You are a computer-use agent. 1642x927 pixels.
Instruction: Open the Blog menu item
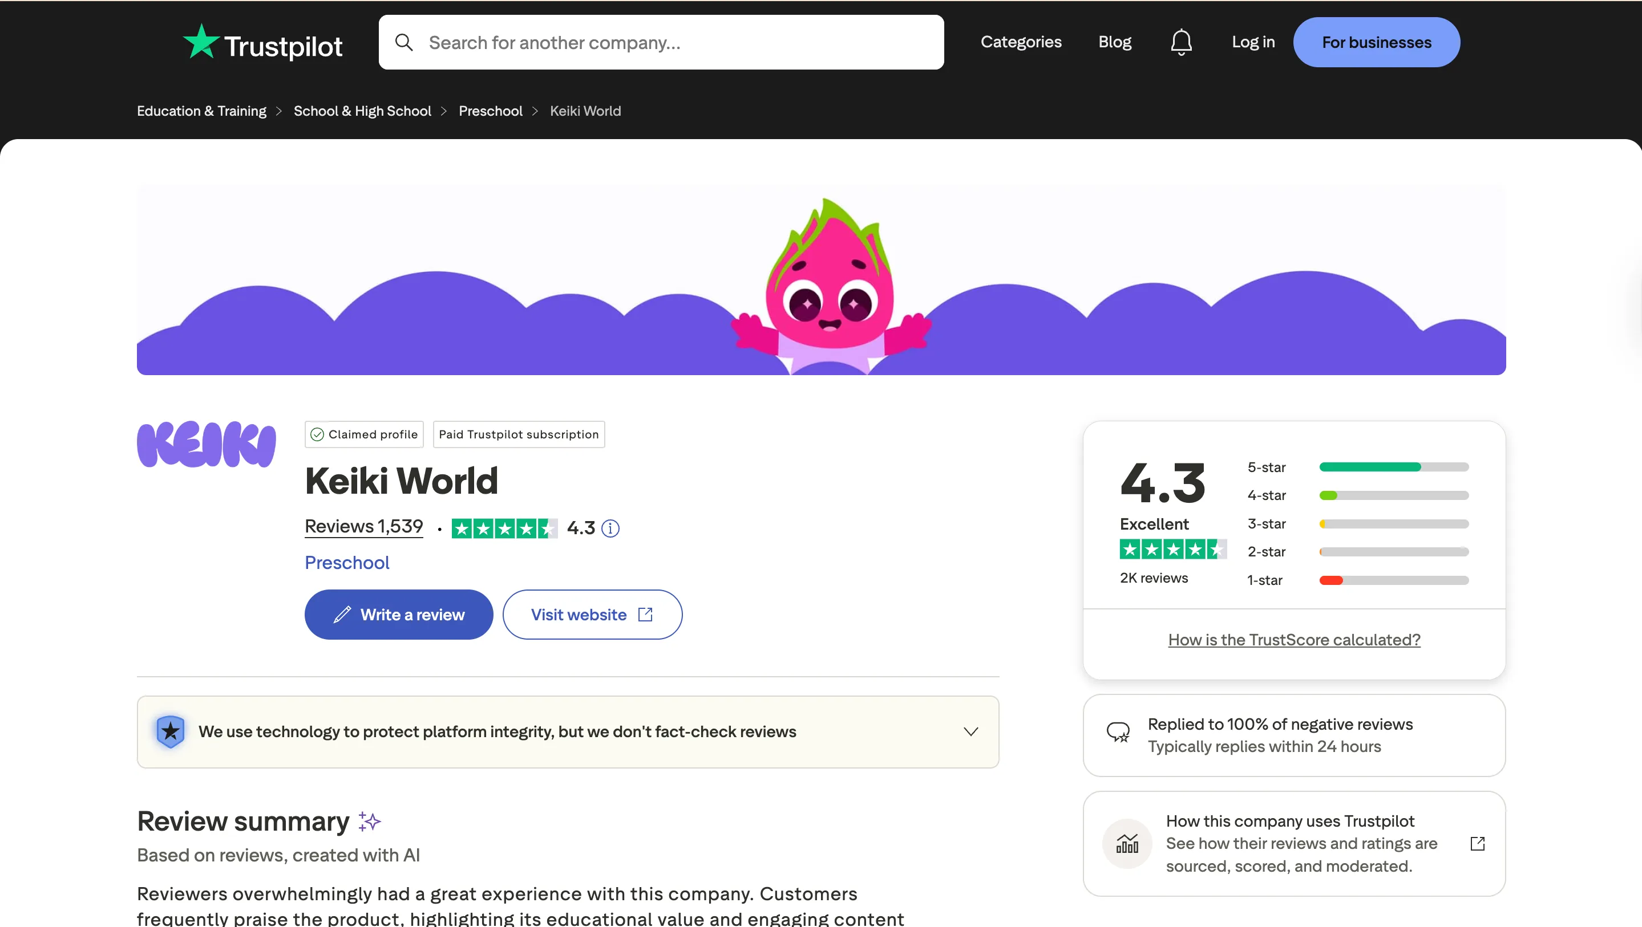[x=1114, y=42]
